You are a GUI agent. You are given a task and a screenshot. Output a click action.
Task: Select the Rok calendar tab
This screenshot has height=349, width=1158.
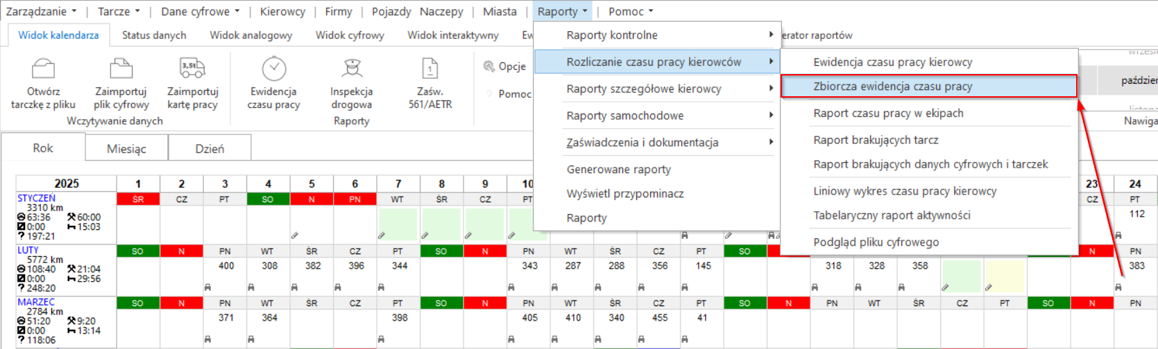click(43, 148)
